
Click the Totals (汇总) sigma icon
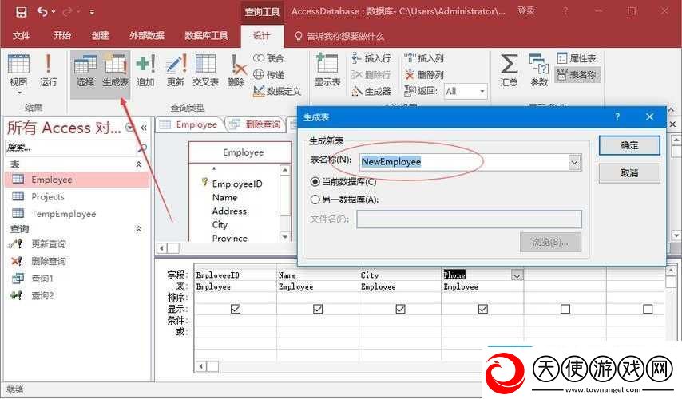pyautogui.click(x=509, y=70)
